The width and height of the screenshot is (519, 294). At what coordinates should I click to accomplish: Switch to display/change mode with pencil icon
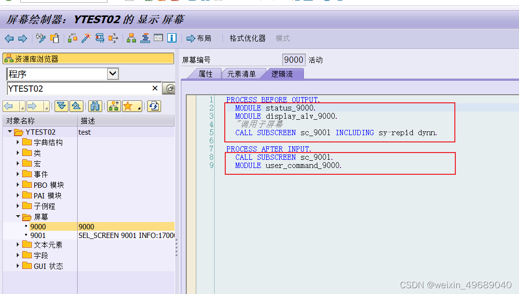click(x=41, y=38)
